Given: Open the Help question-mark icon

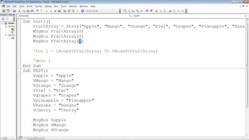Looking at the screenshot, I should point(82,11).
